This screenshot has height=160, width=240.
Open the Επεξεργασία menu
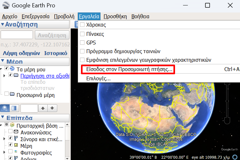(36, 16)
